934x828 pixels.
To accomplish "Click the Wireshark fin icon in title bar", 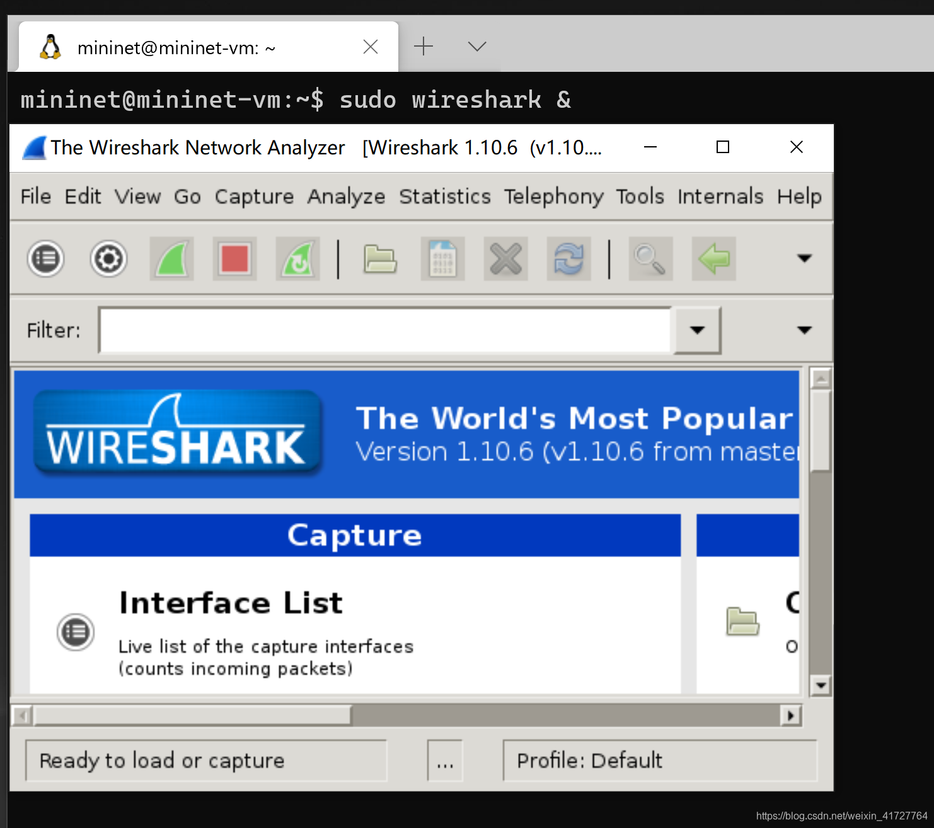I will point(35,147).
